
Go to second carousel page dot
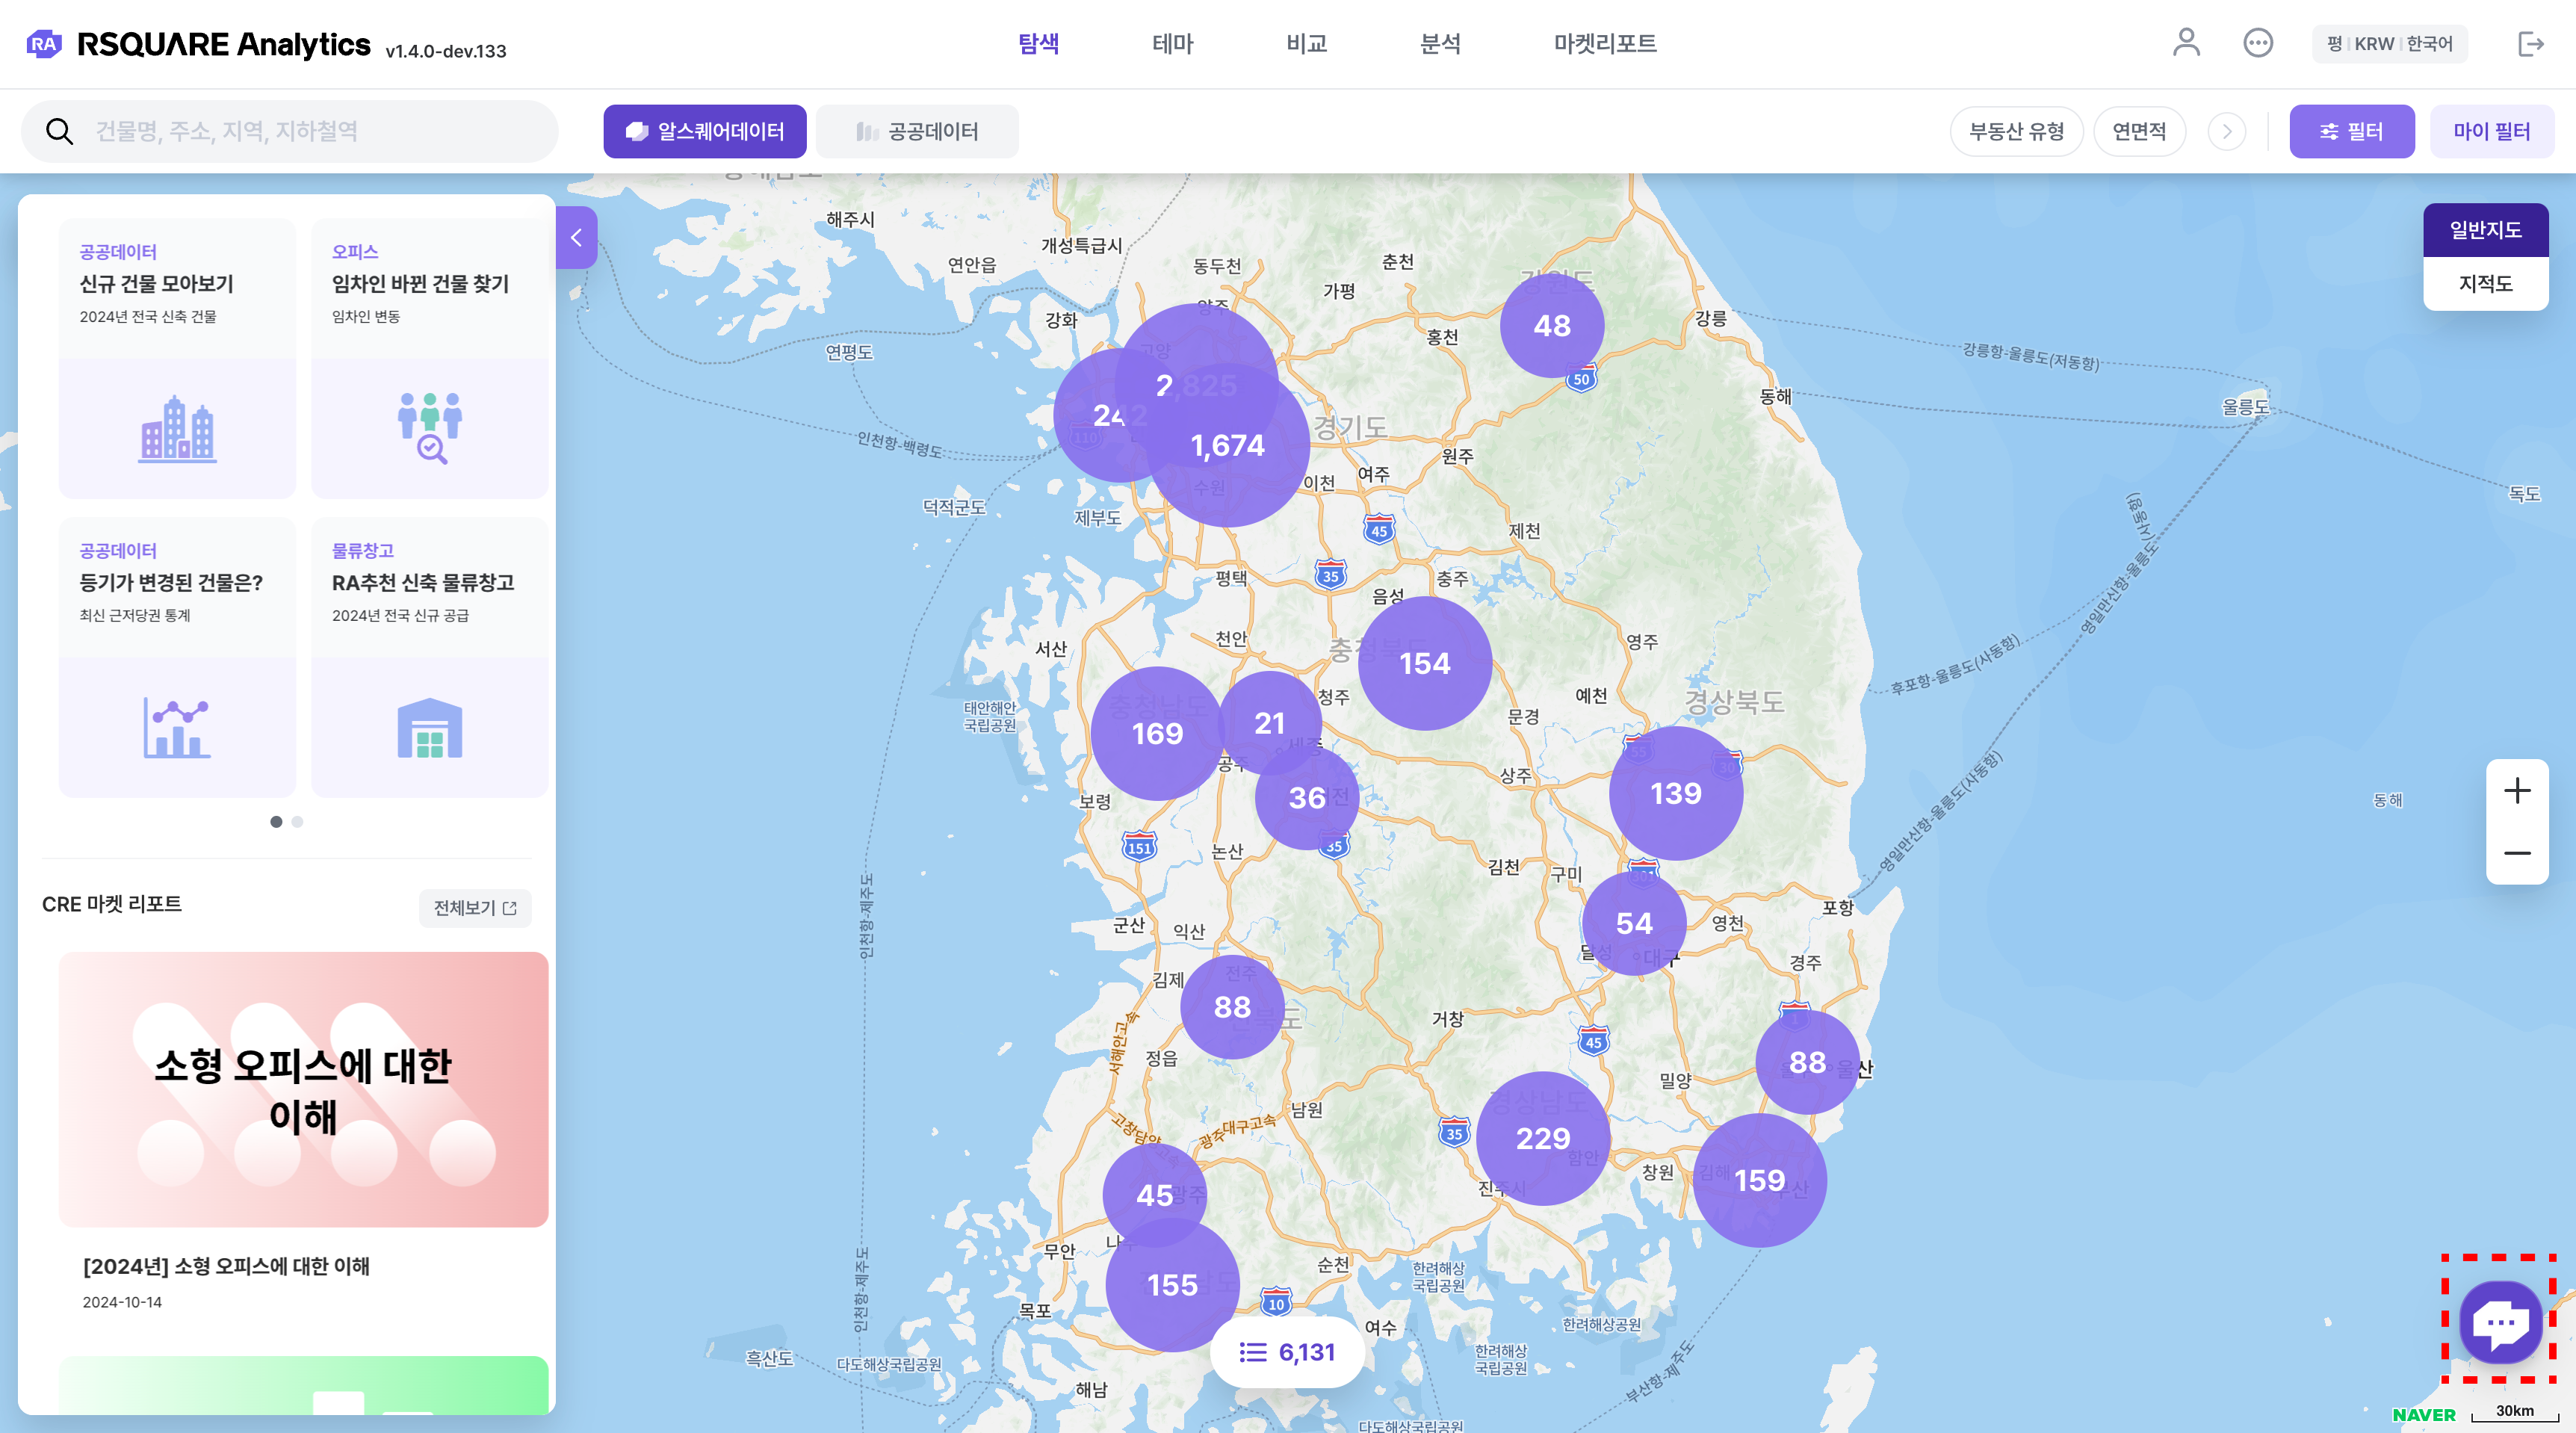pyautogui.click(x=297, y=822)
